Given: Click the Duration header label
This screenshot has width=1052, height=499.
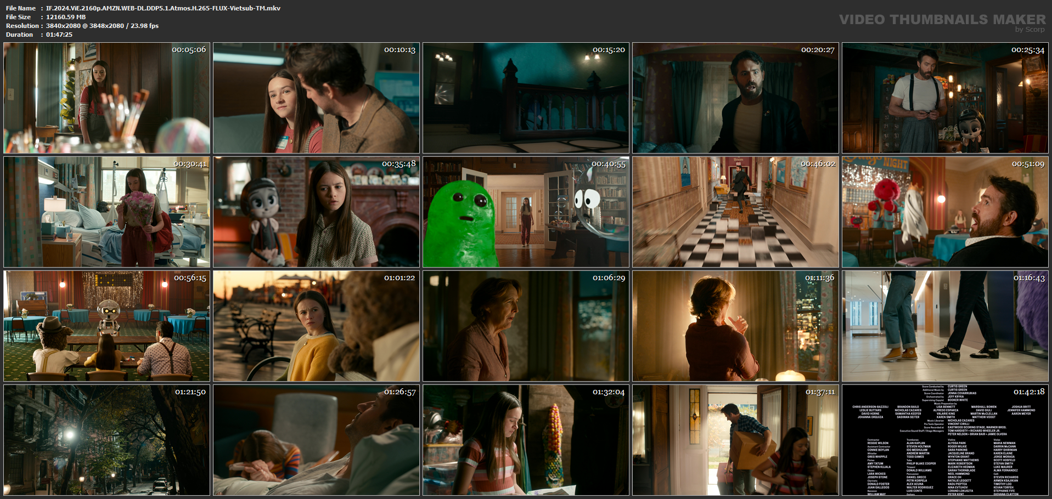Looking at the screenshot, I should click(20, 35).
